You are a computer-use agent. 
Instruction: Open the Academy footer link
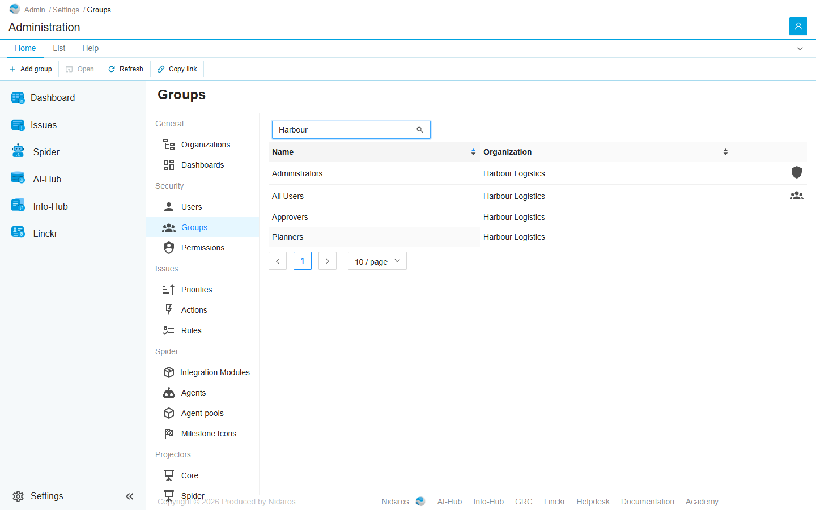702,501
